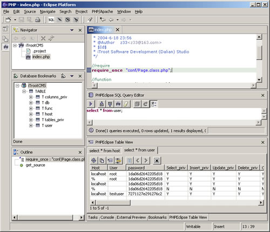Select the PHP perspective icon in left sidebar
The height and width of the screenshot is (232, 270).
click(x=5, y=47)
